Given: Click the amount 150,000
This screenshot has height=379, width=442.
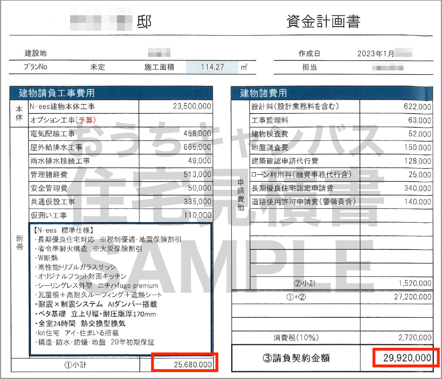Looking at the screenshot, I should click(417, 147).
